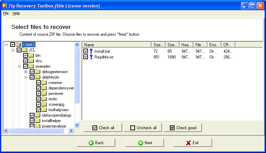Viewport: 266px width, 153px height.
Task: Click the dcu folder icon
Action: [31, 61]
